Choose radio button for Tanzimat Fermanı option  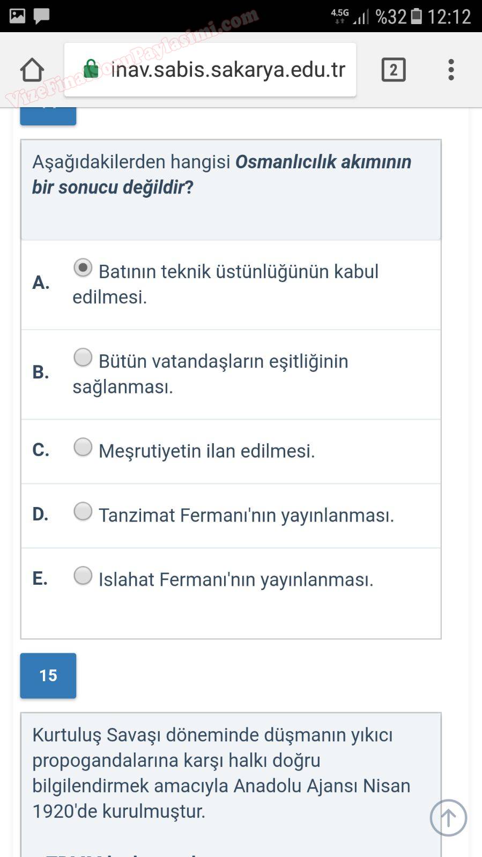click(x=83, y=511)
